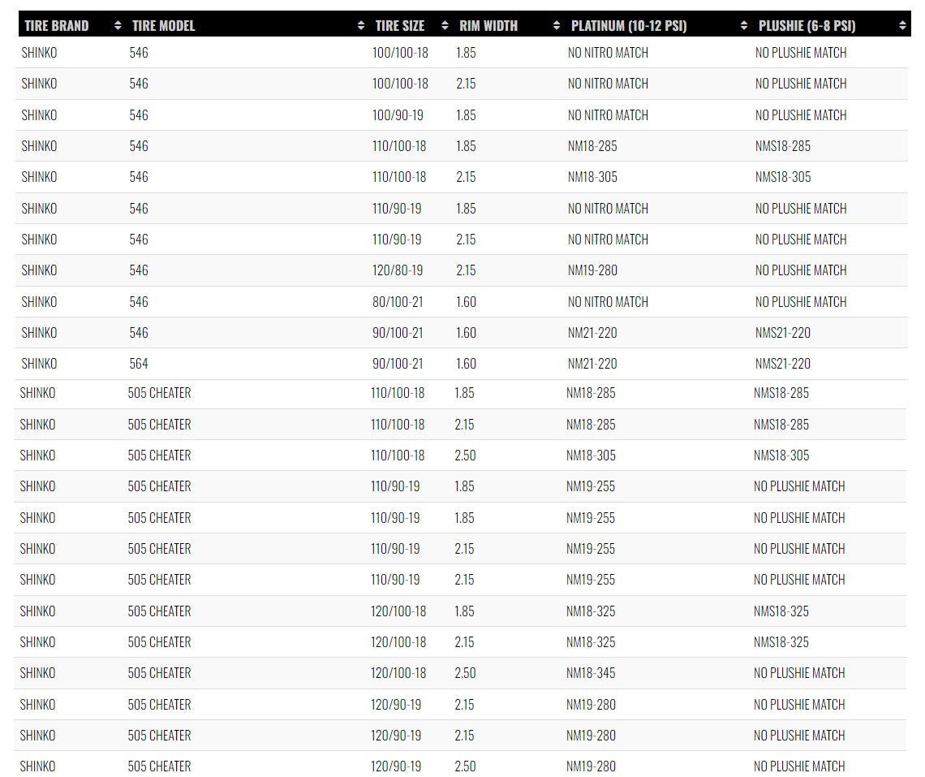This screenshot has width=925, height=777.
Task: Click sort arrows beside Plushie (6-8 PSI)
Action: tap(903, 26)
